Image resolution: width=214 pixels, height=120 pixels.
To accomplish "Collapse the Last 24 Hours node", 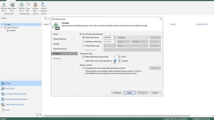I will click(x=1, y=27).
